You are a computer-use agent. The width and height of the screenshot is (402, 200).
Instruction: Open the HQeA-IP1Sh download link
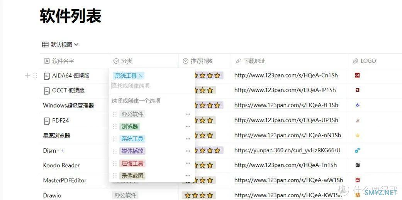click(285, 90)
